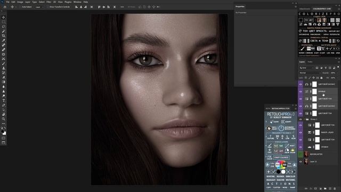Select the Move tool in the toolbar
The height and width of the screenshot is (192, 341).
tap(4, 17)
